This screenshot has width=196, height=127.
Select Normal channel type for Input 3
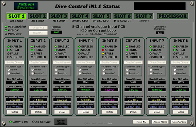click(56, 70)
